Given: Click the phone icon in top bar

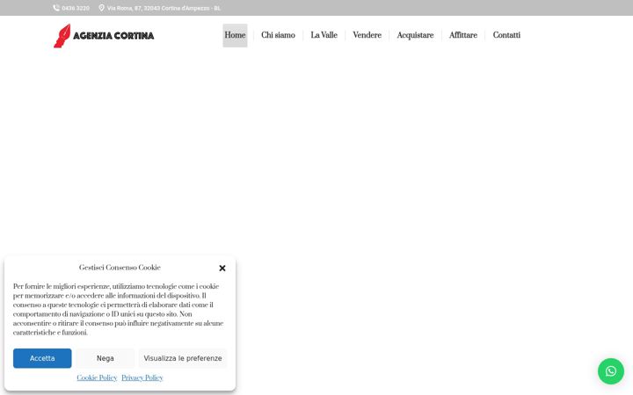Looking at the screenshot, I should 56,8.
